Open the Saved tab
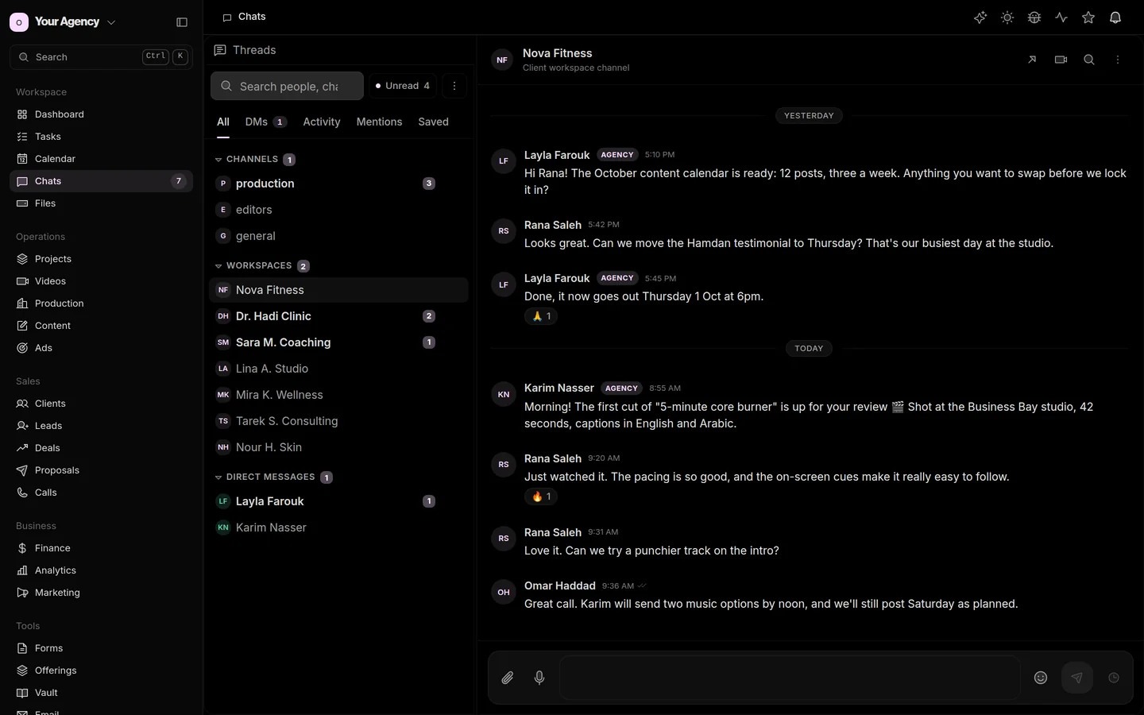This screenshot has width=1144, height=715. click(433, 122)
